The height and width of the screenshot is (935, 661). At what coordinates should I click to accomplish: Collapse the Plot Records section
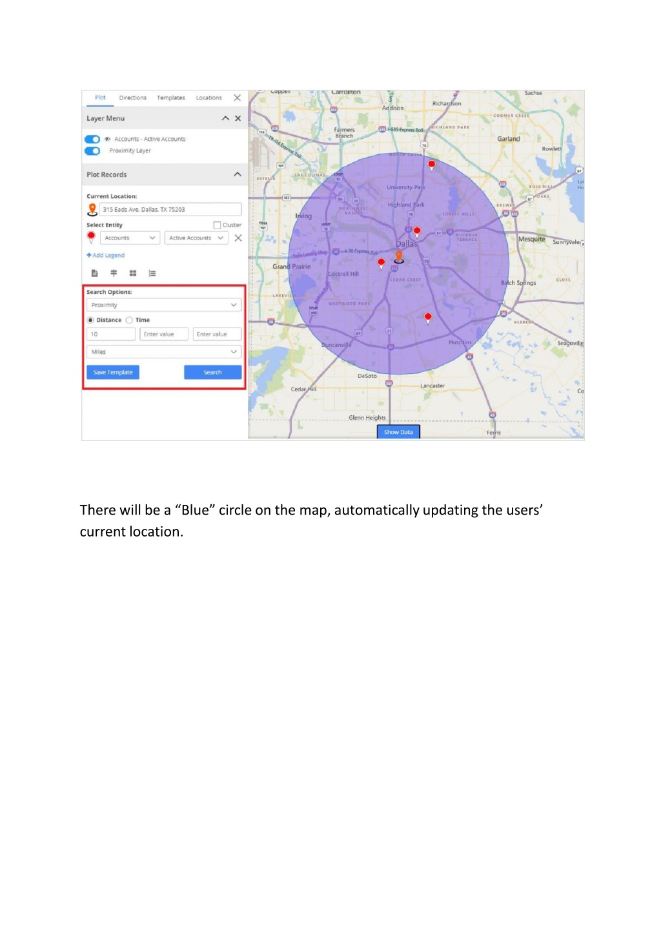[238, 174]
